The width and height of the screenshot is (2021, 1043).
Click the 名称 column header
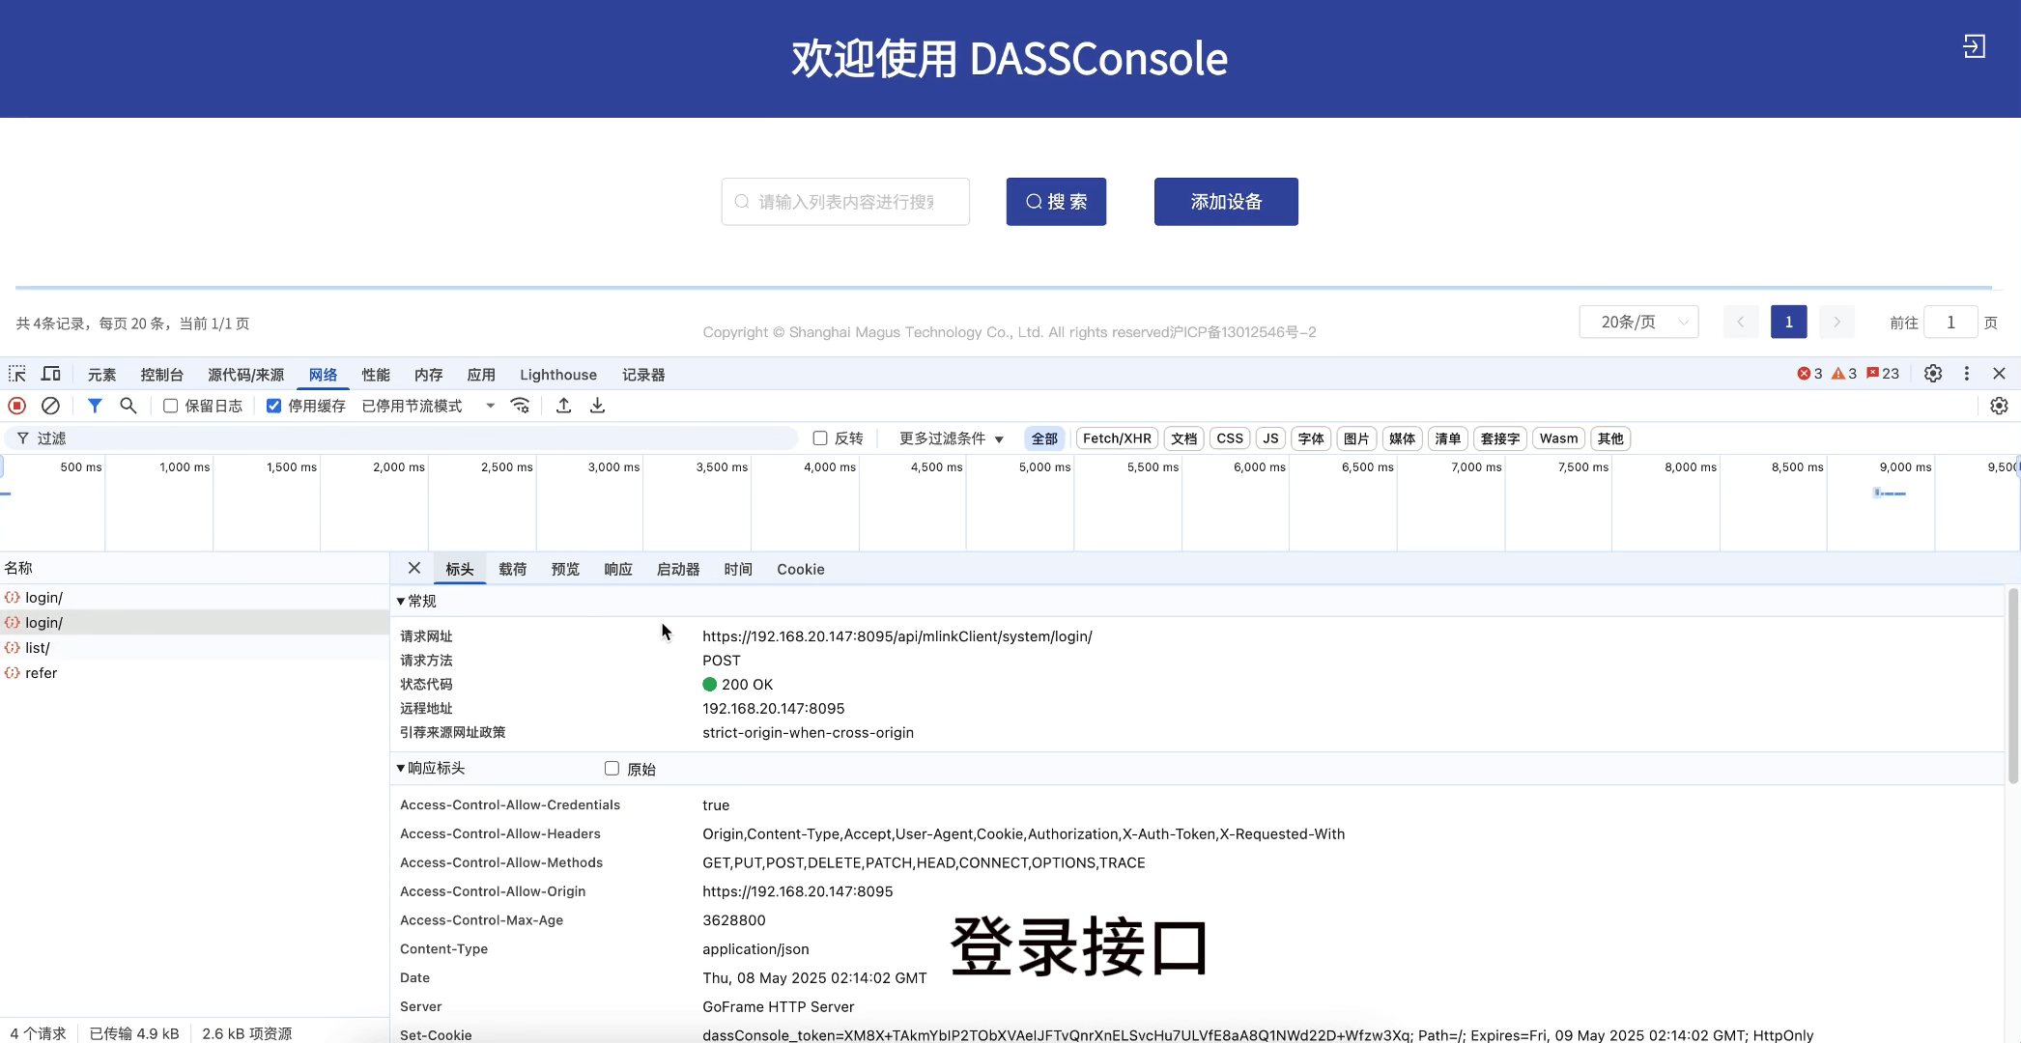click(194, 568)
